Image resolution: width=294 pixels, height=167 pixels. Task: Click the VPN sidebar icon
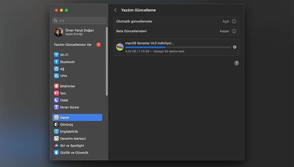point(56,76)
